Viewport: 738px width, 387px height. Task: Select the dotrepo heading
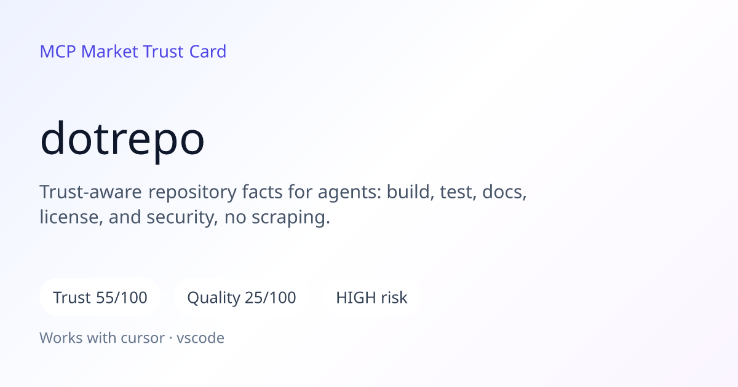pyautogui.click(x=122, y=138)
